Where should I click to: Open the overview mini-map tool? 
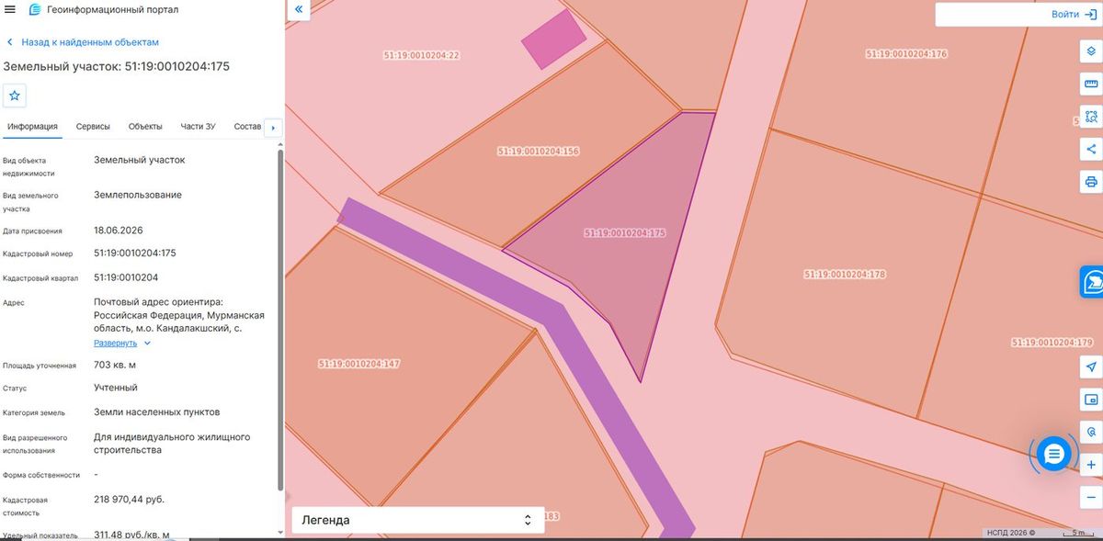pyautogui.click(x=1091, y=400)
